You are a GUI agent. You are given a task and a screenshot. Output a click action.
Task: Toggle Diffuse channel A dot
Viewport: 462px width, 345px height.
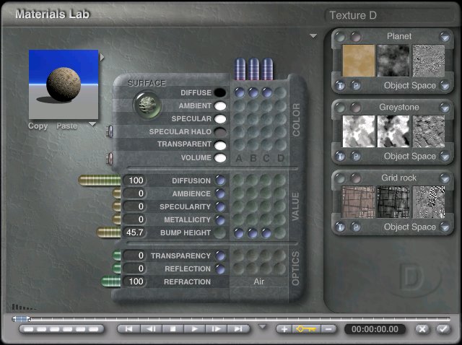click(x=239, y=92)
